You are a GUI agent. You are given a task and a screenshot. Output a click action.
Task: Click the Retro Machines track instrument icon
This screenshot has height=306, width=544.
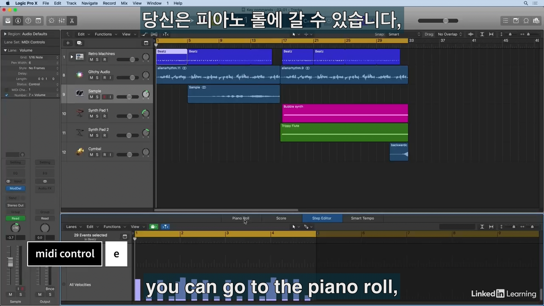pyautogui.click(x=79, y=57)
